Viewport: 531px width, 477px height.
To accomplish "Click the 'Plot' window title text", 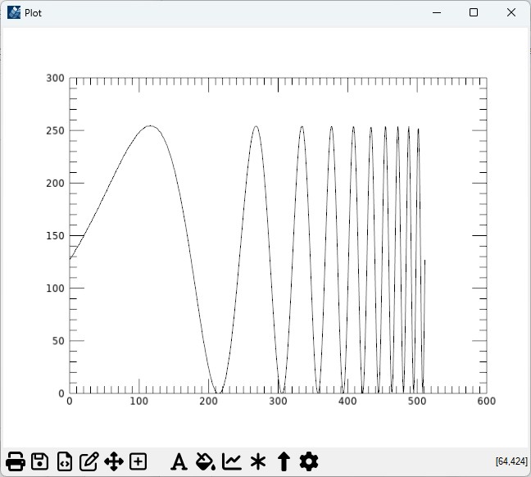I will pyautogui.click(x=34, y=13).
